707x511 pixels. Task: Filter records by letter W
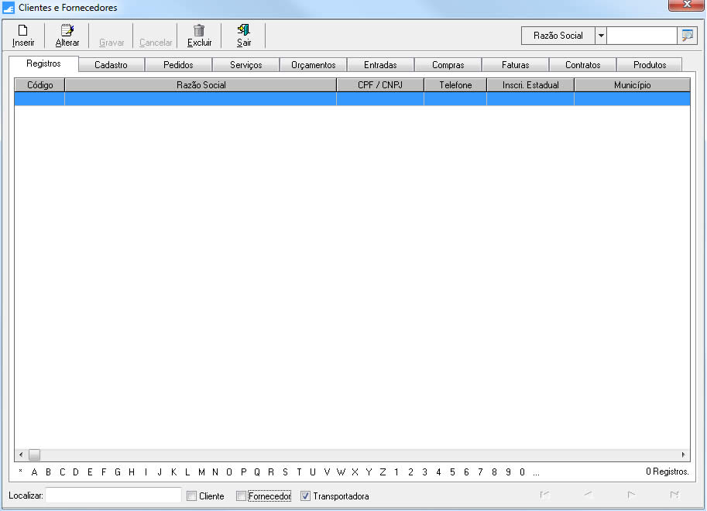coord(341,472)
